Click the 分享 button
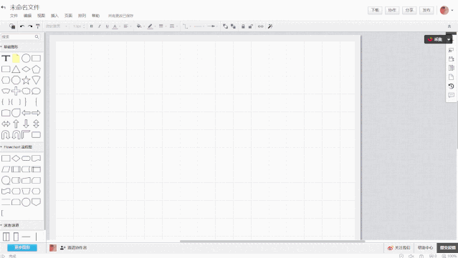Viewport: 458px width, 258px height. pos(409,10)
